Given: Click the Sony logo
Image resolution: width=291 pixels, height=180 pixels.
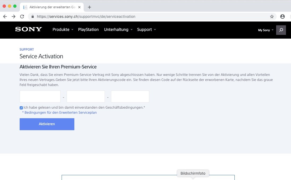Looking at the screenshot, I should point(29,29).
